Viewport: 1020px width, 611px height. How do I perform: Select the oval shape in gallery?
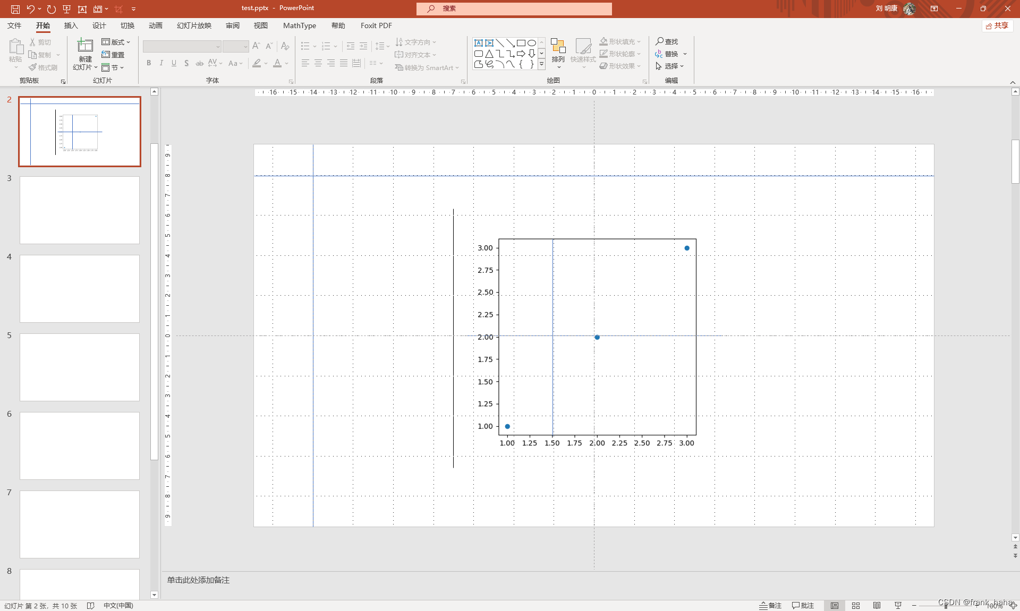531,43
